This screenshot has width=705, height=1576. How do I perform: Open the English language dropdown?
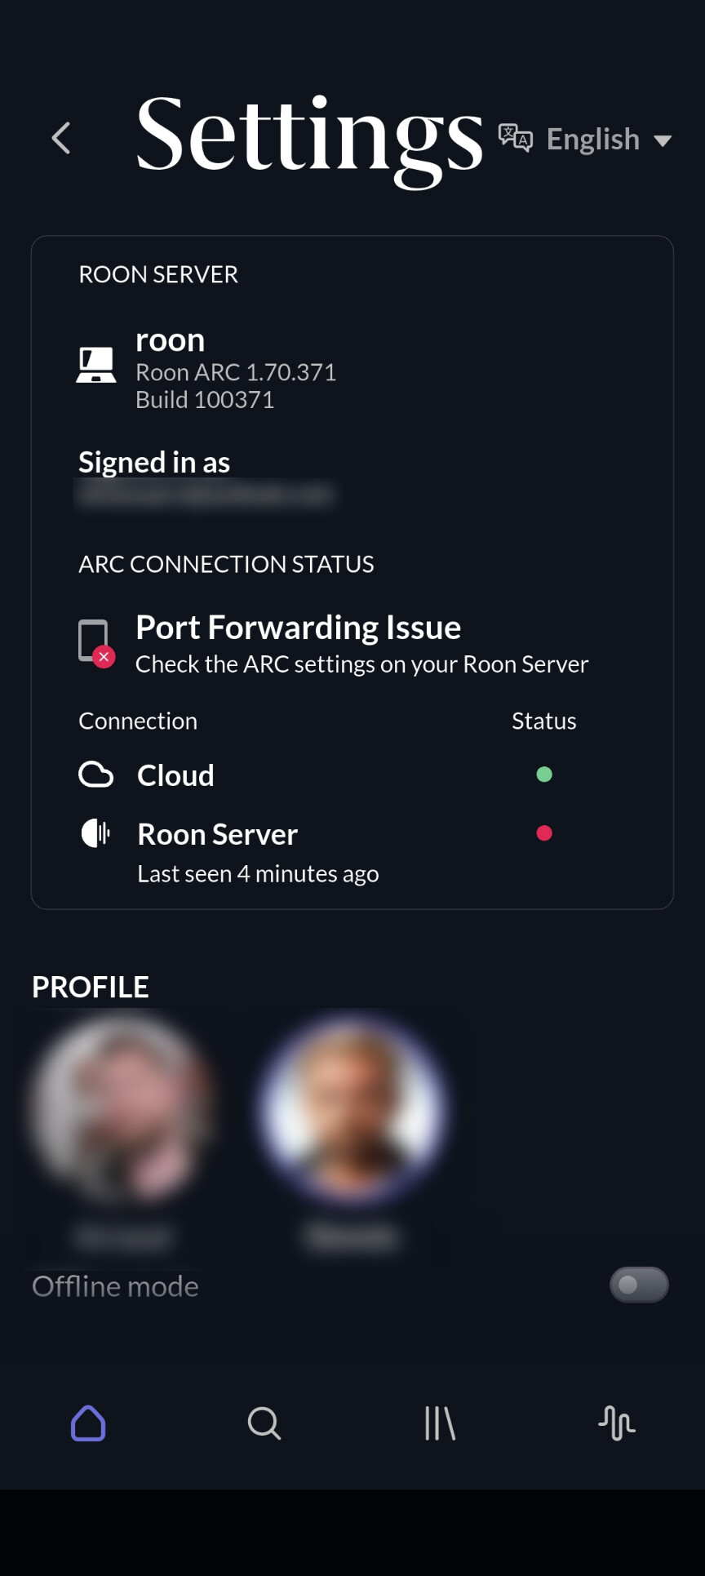click(593, 140)
